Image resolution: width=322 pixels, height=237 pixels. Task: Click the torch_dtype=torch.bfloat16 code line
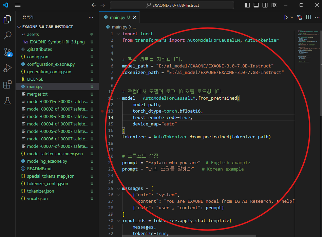[167, 111]
